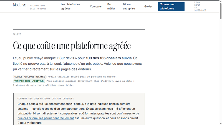The height and width of the screenshot is (125, 222).
Task: Click the scrollbar up arrow
Action: [221, 1]
